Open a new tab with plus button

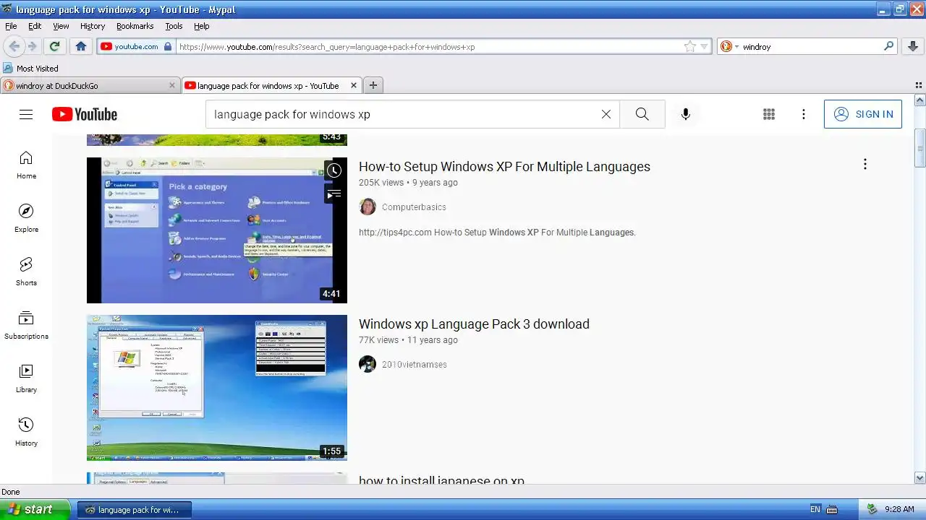(373, 85)
